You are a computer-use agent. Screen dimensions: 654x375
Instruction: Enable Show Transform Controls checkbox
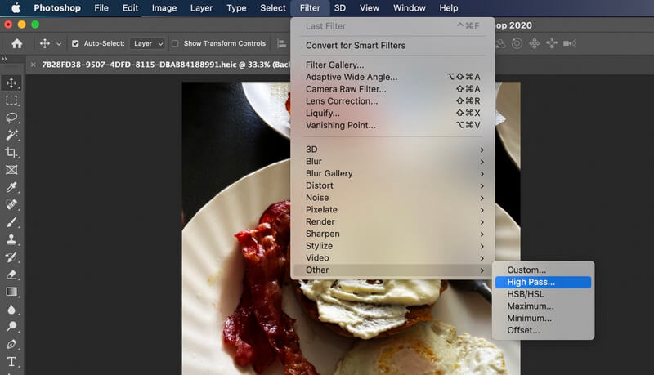point(176,43)
